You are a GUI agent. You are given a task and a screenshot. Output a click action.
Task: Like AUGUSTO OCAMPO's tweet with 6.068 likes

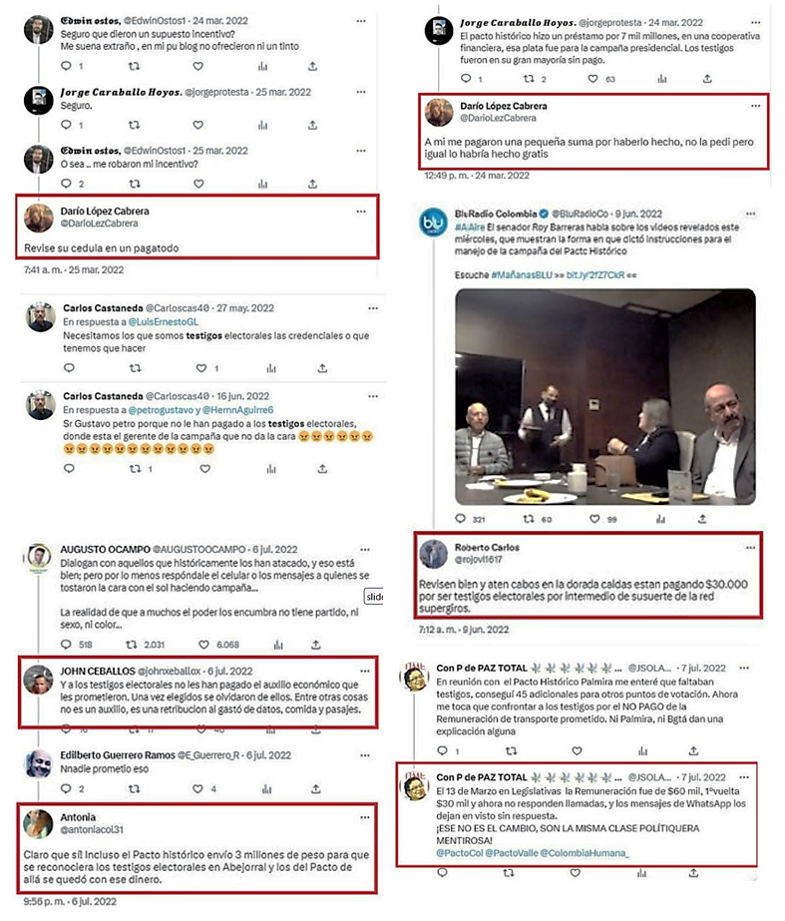[x=203, y=645]
